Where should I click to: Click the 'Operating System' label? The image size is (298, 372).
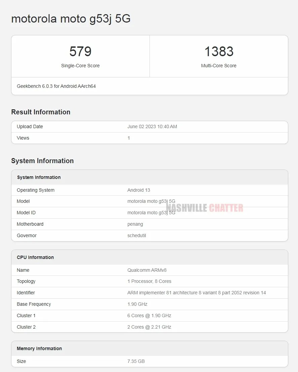point(36,190)
